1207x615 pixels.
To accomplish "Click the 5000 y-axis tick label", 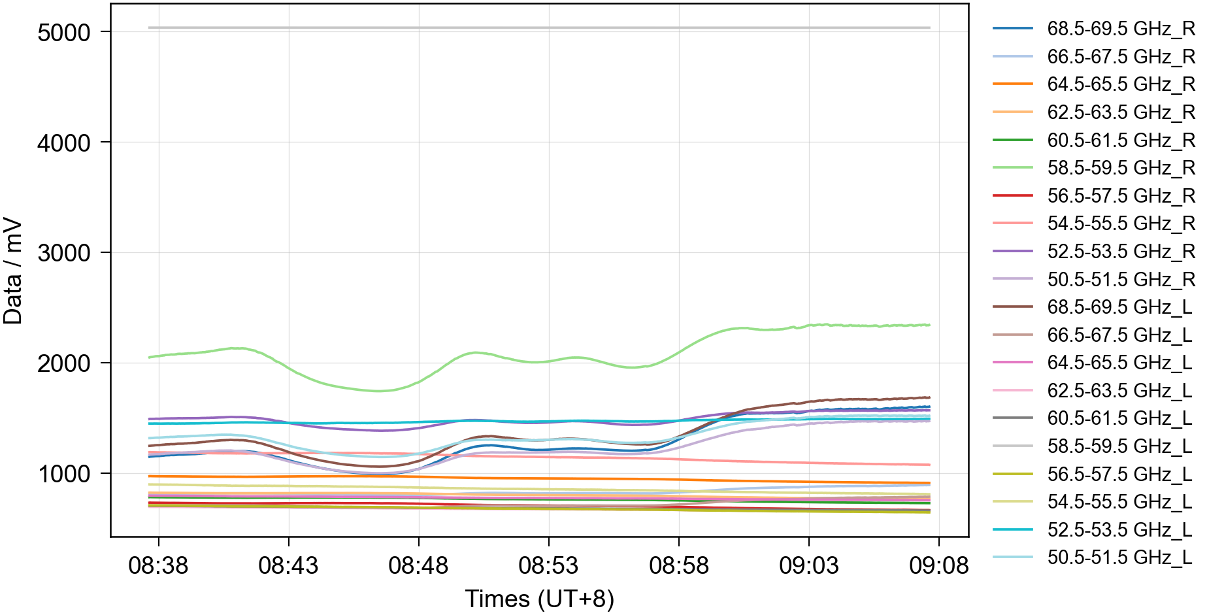I will [x=63, y=33].
